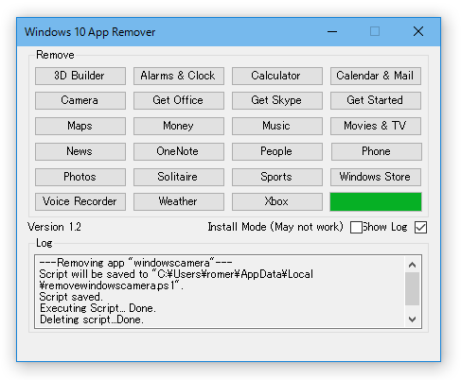Click the log scrollbar thumb
Viewport: 461px width, 380px height.
click(x=412, y=289)
